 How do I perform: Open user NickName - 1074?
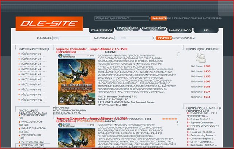point(201,92)
